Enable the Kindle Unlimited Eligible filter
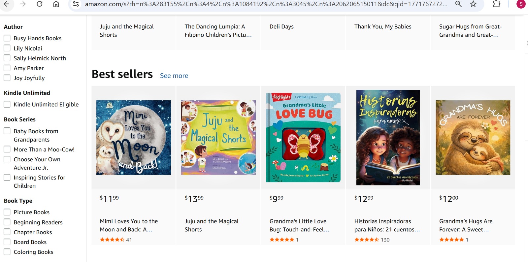Viewport: 528px width, 262px height. click(x=7, y=104)
